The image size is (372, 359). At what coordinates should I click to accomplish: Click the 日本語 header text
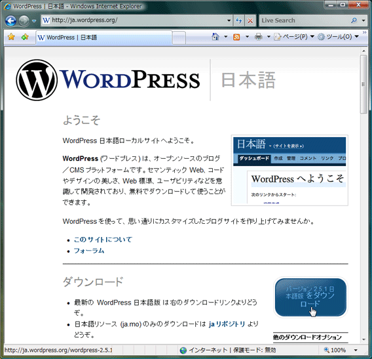(x=248, y=80)
